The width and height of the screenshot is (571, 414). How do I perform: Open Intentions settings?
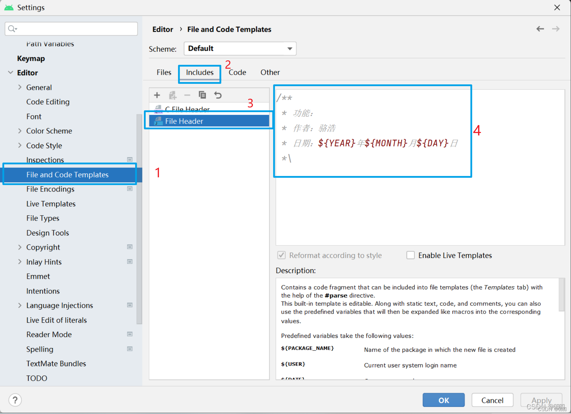[43, 291]
